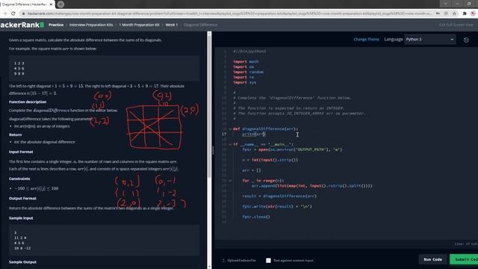Click the reset code icon beside language selector
The width and height of the screenshot is (478, 269).
(466, 40)
